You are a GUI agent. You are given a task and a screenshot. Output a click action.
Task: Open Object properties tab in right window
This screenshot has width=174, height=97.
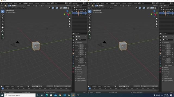click(160, 53)
